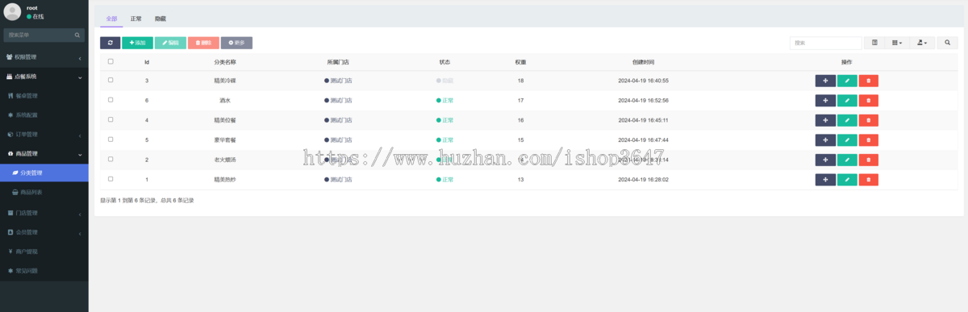Sort by the 权重 column header
This screenshot has height=312, width=968.
coord(521,61)
